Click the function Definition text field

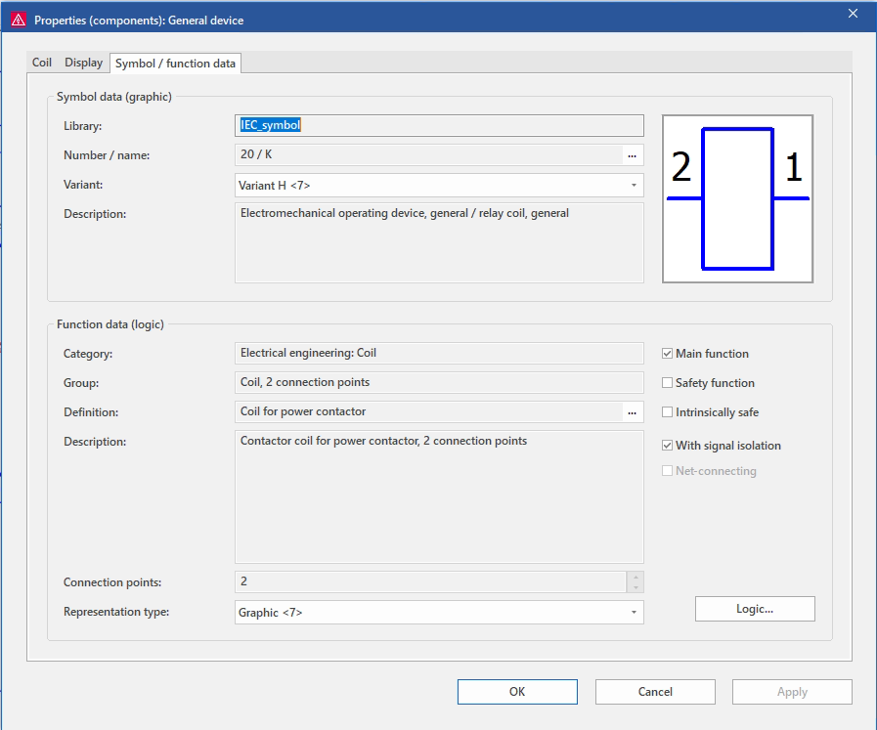428,412
